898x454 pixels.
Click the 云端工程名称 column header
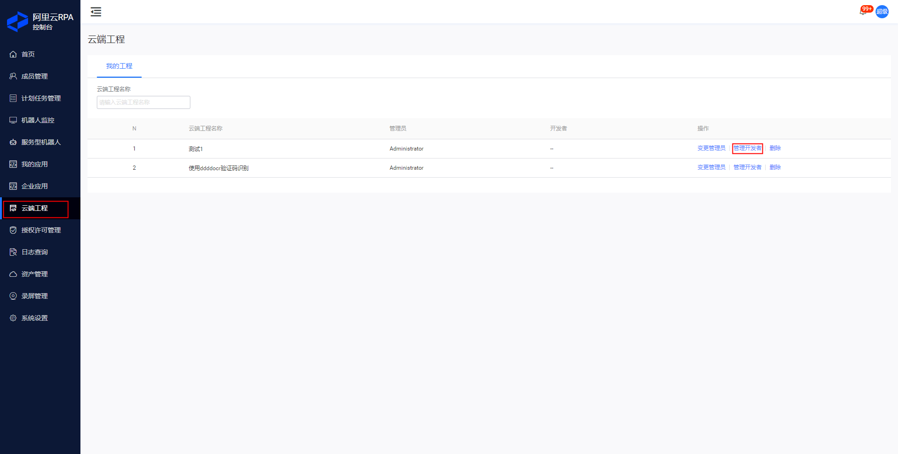[x=205, y=129]
